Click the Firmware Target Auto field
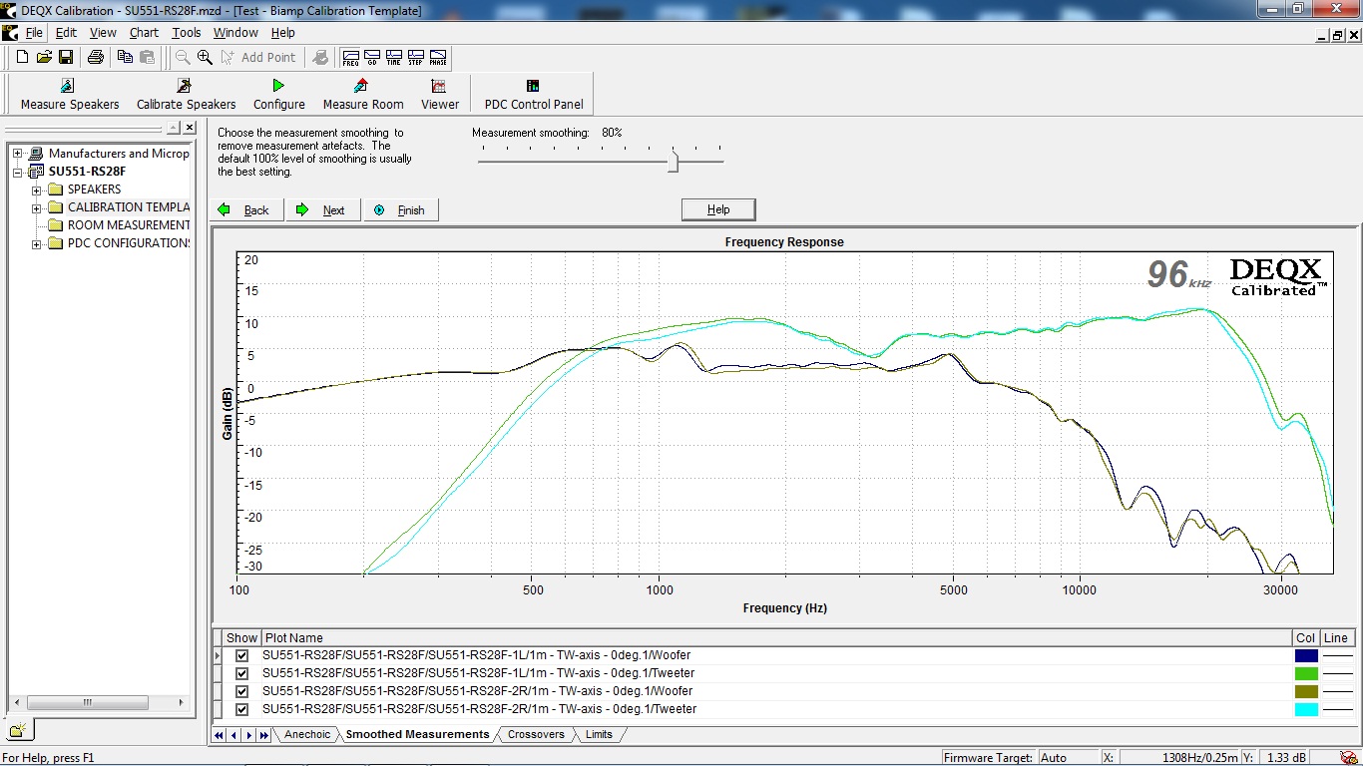The height and width of the screenshot is (766, 1363). (1068, 758)
